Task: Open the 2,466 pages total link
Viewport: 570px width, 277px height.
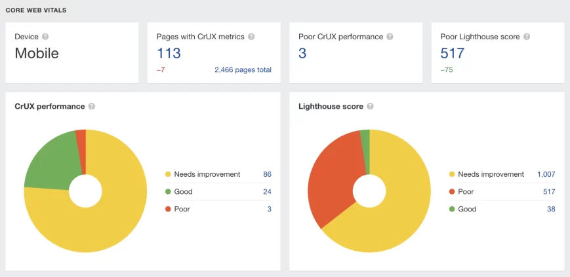Action: point(243,70)
